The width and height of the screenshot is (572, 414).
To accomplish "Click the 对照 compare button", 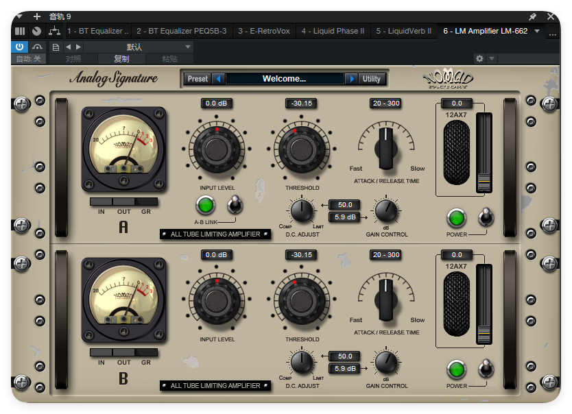I will point(73,59).
